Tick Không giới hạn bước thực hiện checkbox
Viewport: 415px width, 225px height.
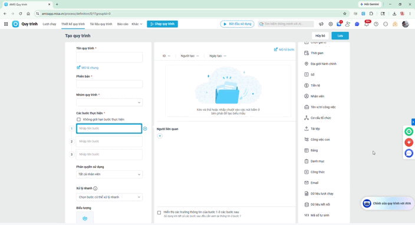click(x=78, y=120)
